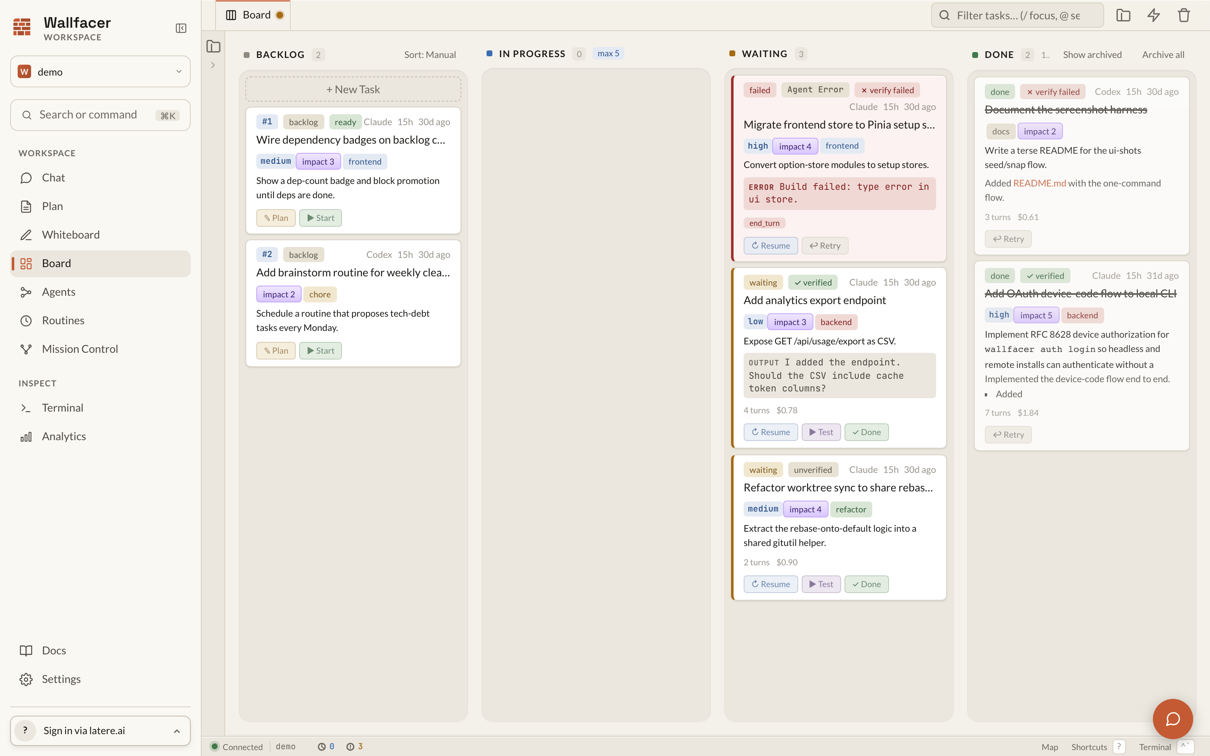Collapse the sidebar with the panel icon
The image size is (1210, 756).
(x=181, y=29)
